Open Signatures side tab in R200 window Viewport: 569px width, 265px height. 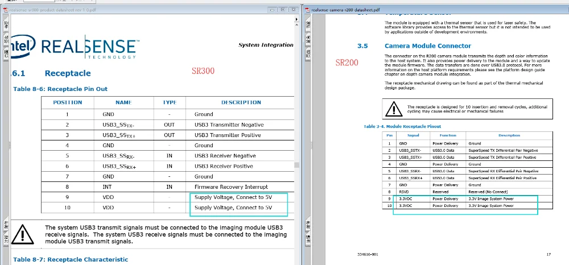click(307, 39)
